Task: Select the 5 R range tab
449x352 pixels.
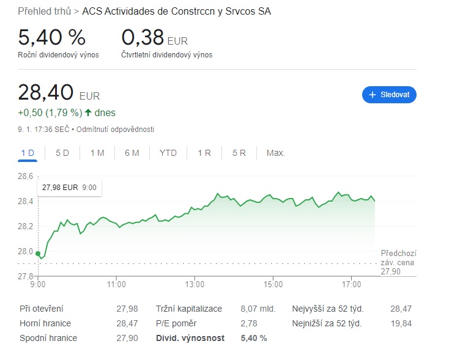Action: [239, 153]
